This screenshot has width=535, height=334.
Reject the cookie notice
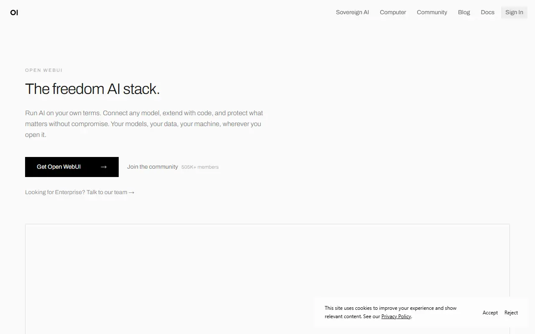pos(511,313)
